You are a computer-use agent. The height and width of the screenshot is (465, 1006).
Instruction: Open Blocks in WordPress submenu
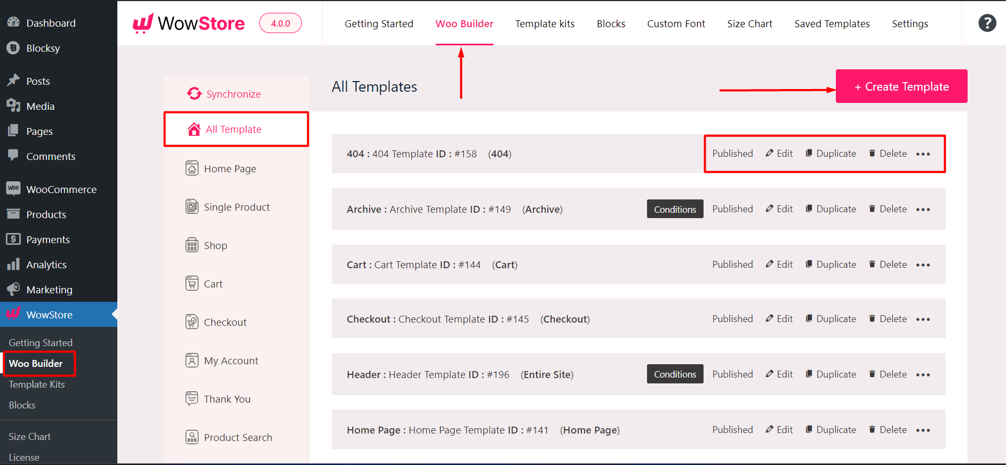point(22,405)
